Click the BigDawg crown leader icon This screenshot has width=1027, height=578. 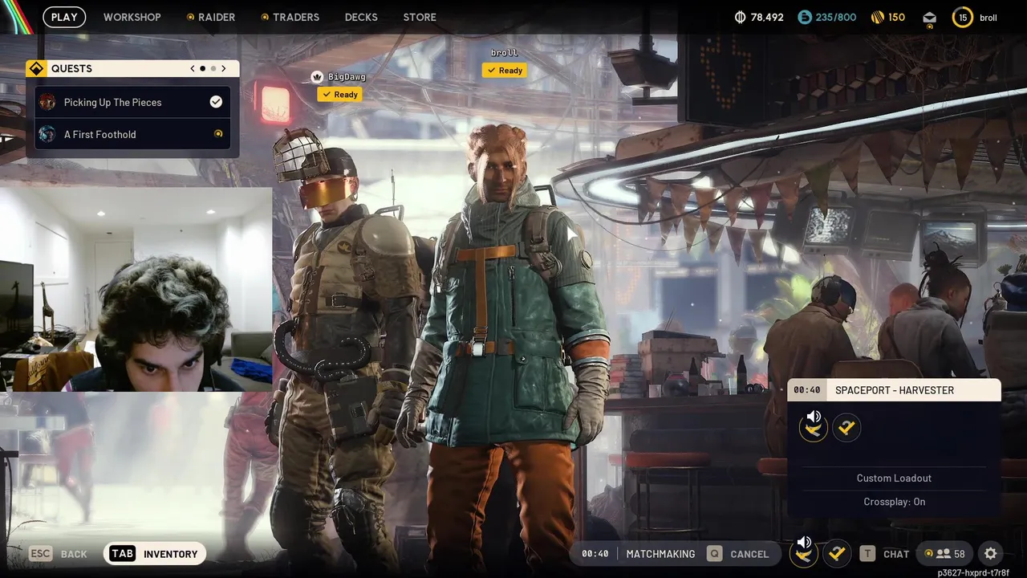(317, 77)
